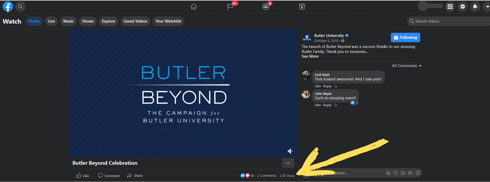Image resolution: width=490 pixels, height=182 pixels.
Task: Open the emoji picker in comment box
Action: pyautogui.click(x=395, y=173)
